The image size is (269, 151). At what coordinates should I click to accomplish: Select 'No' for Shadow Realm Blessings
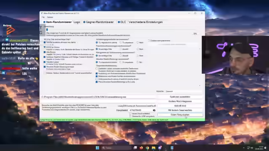click(x=137, y=62)
